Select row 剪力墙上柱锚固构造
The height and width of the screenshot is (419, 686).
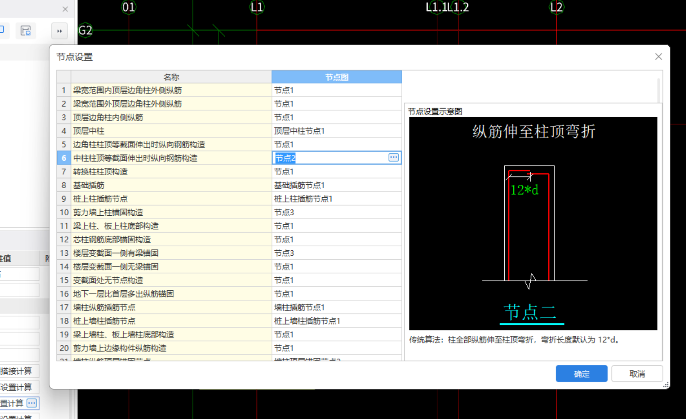pyautogui.click(x=171, y=212)
